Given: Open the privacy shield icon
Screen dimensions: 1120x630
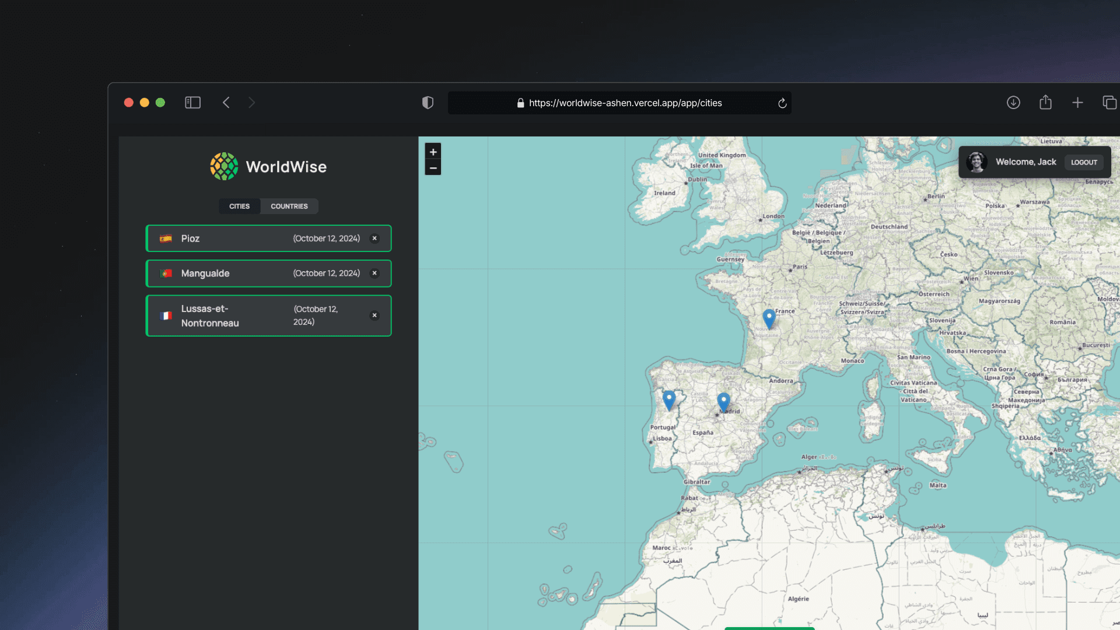Looking at the screenshot, I should tap(428, 103).
